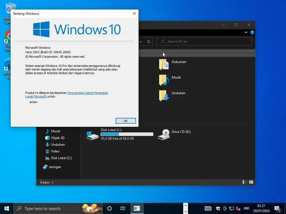
Task: Click the Windows 10 logo in dialog
Action: tap(77, 29)
